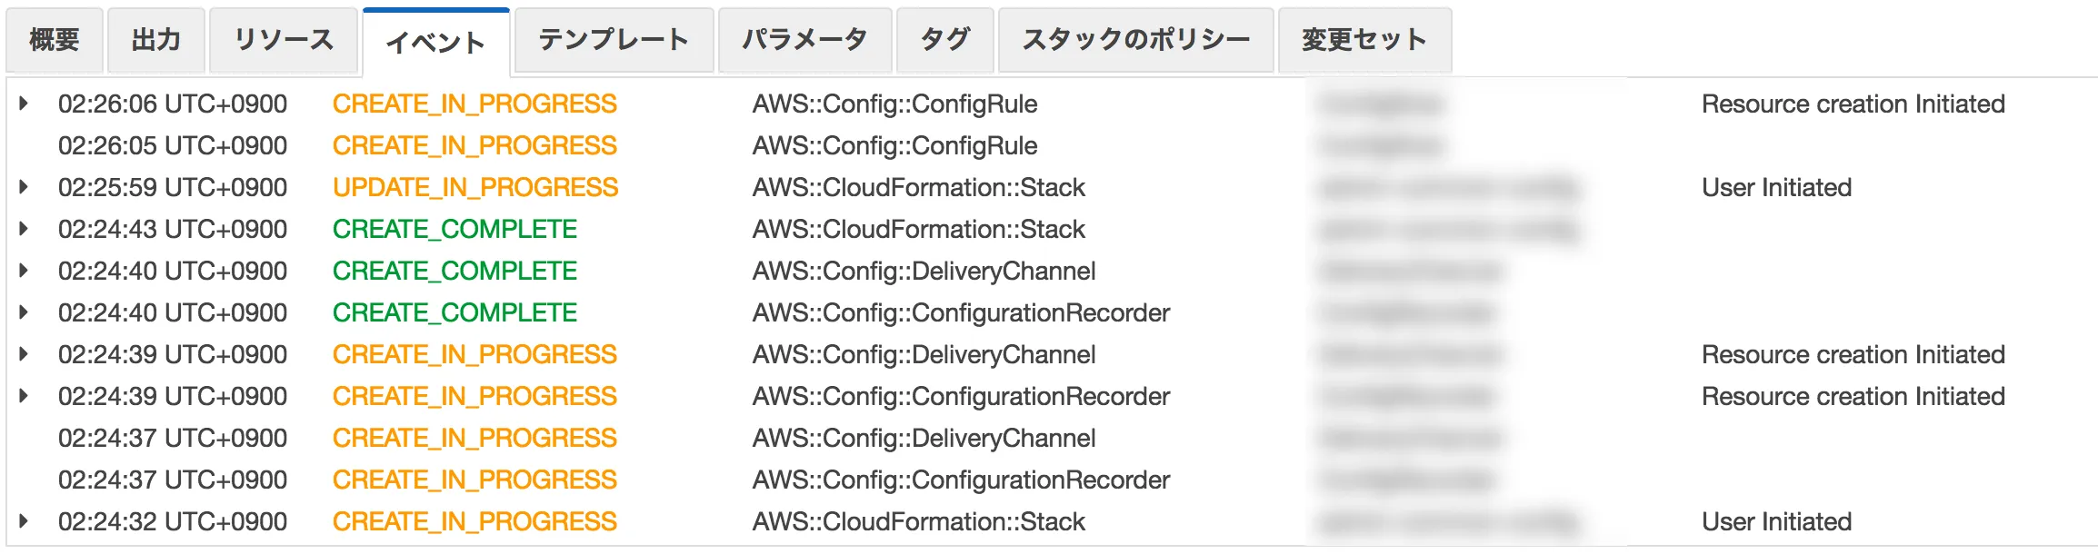
Task: Expand the 02:26:06 ConfigRule event row
Action: tap(23, 104)
